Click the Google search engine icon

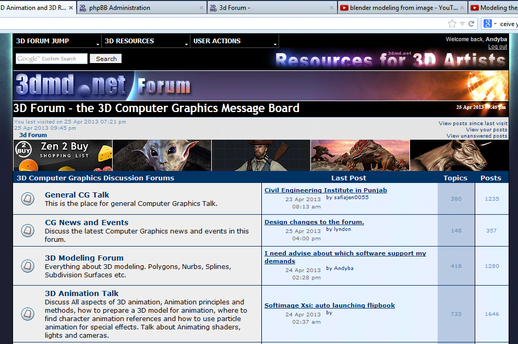pyautogui.click(x=488, y=23)
